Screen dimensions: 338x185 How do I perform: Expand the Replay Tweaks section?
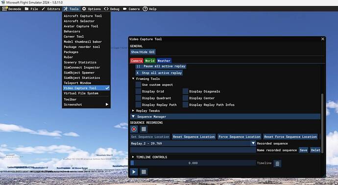(133, 111)
